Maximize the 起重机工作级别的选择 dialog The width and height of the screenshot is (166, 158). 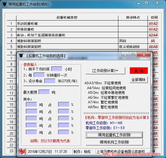click(133, 54)
